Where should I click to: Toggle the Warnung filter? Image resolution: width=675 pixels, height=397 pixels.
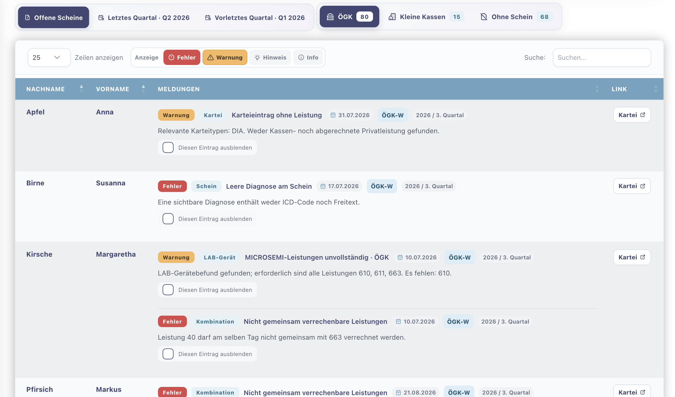pyautogui.click(x=225, y=57)
